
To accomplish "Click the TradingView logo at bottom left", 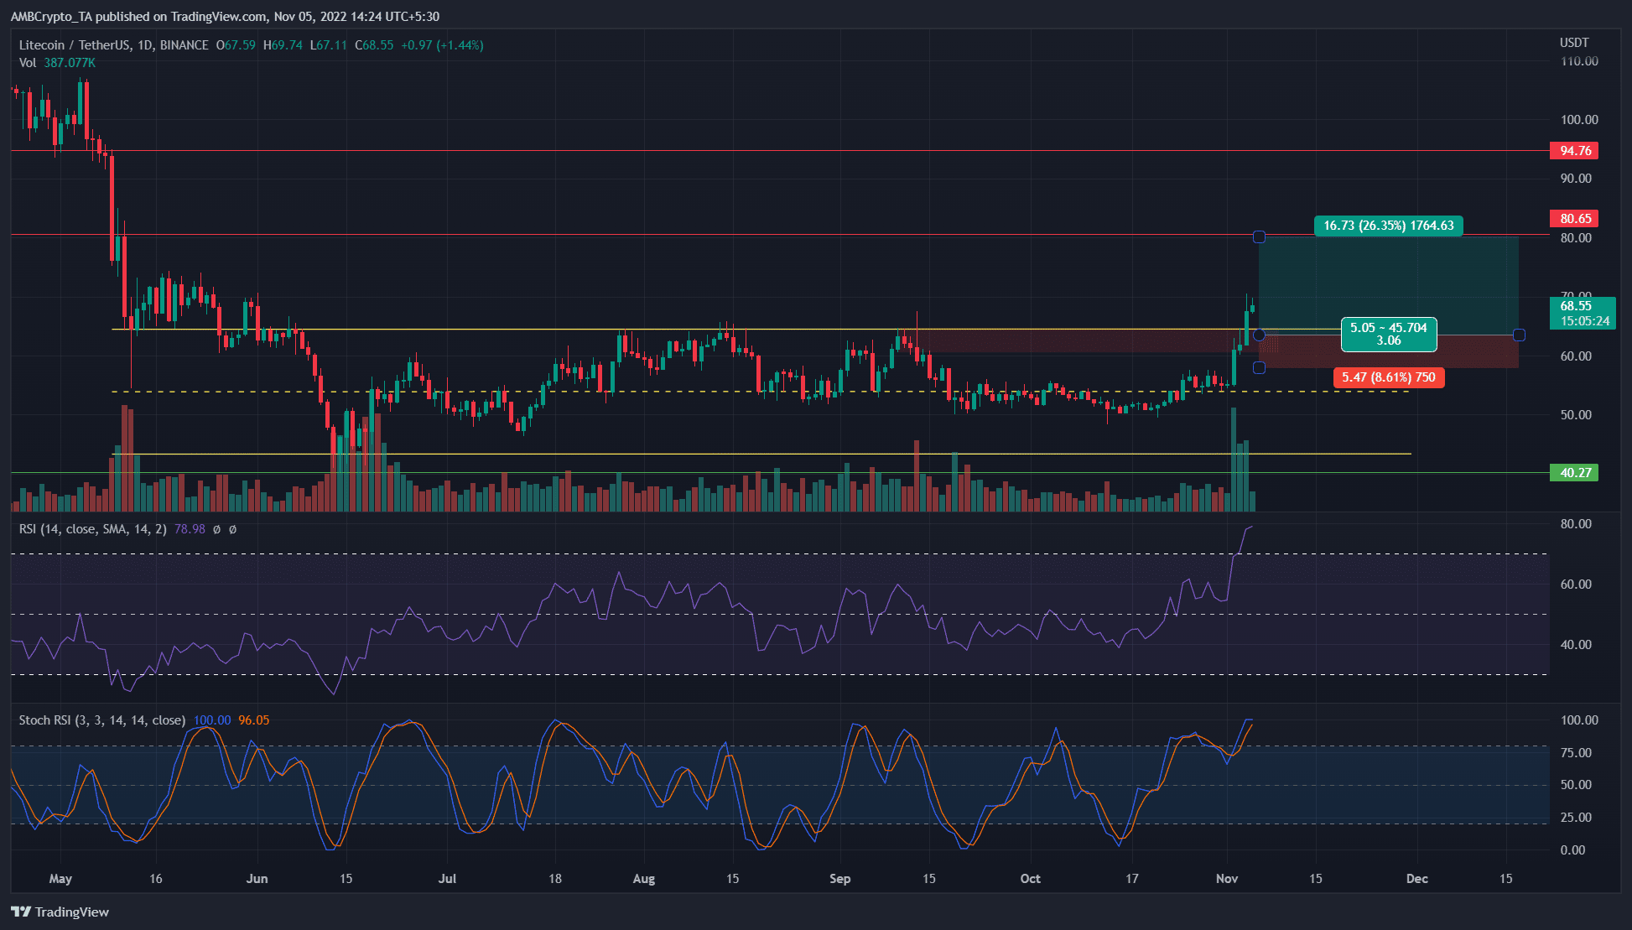I will click(60, 912).
